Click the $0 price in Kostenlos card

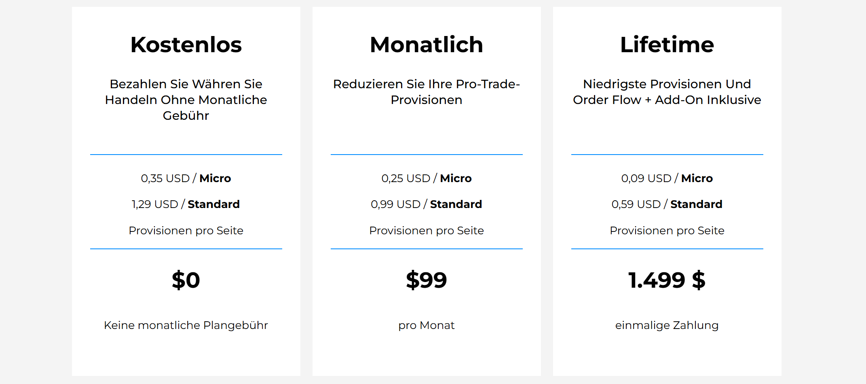186,280
